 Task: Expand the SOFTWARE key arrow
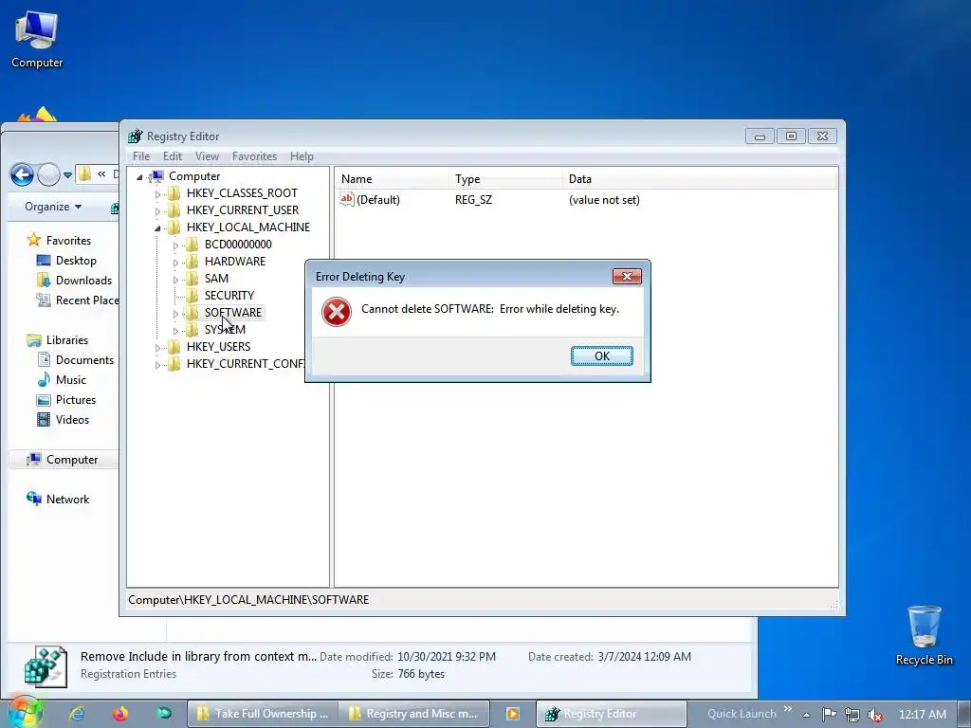tap(175, 314)
